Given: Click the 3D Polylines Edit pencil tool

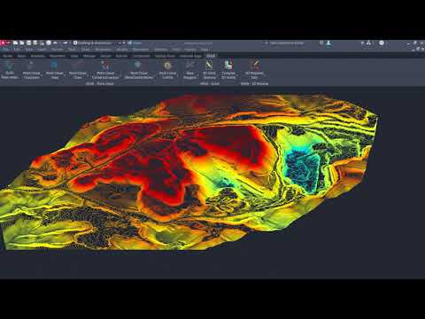Looking at the screenshot, I should tap(254, 70).
